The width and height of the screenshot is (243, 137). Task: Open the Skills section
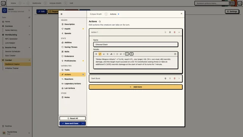click(x=73, y=52)
